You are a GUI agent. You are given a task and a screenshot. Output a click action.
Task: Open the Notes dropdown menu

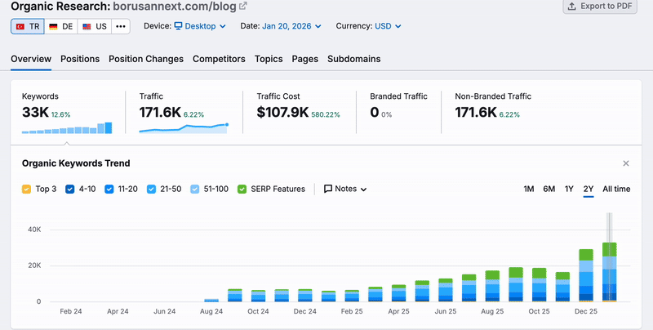345,189
